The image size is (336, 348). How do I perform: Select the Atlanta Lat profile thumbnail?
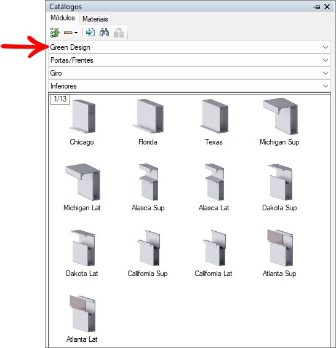[82, 314]
